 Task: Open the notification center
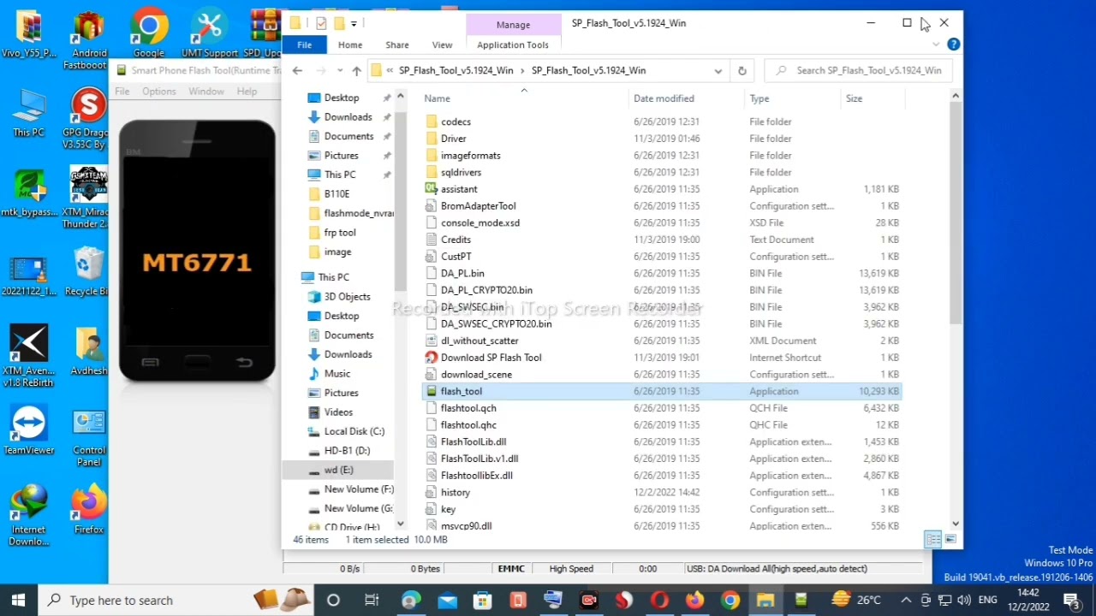(1071, 601)
